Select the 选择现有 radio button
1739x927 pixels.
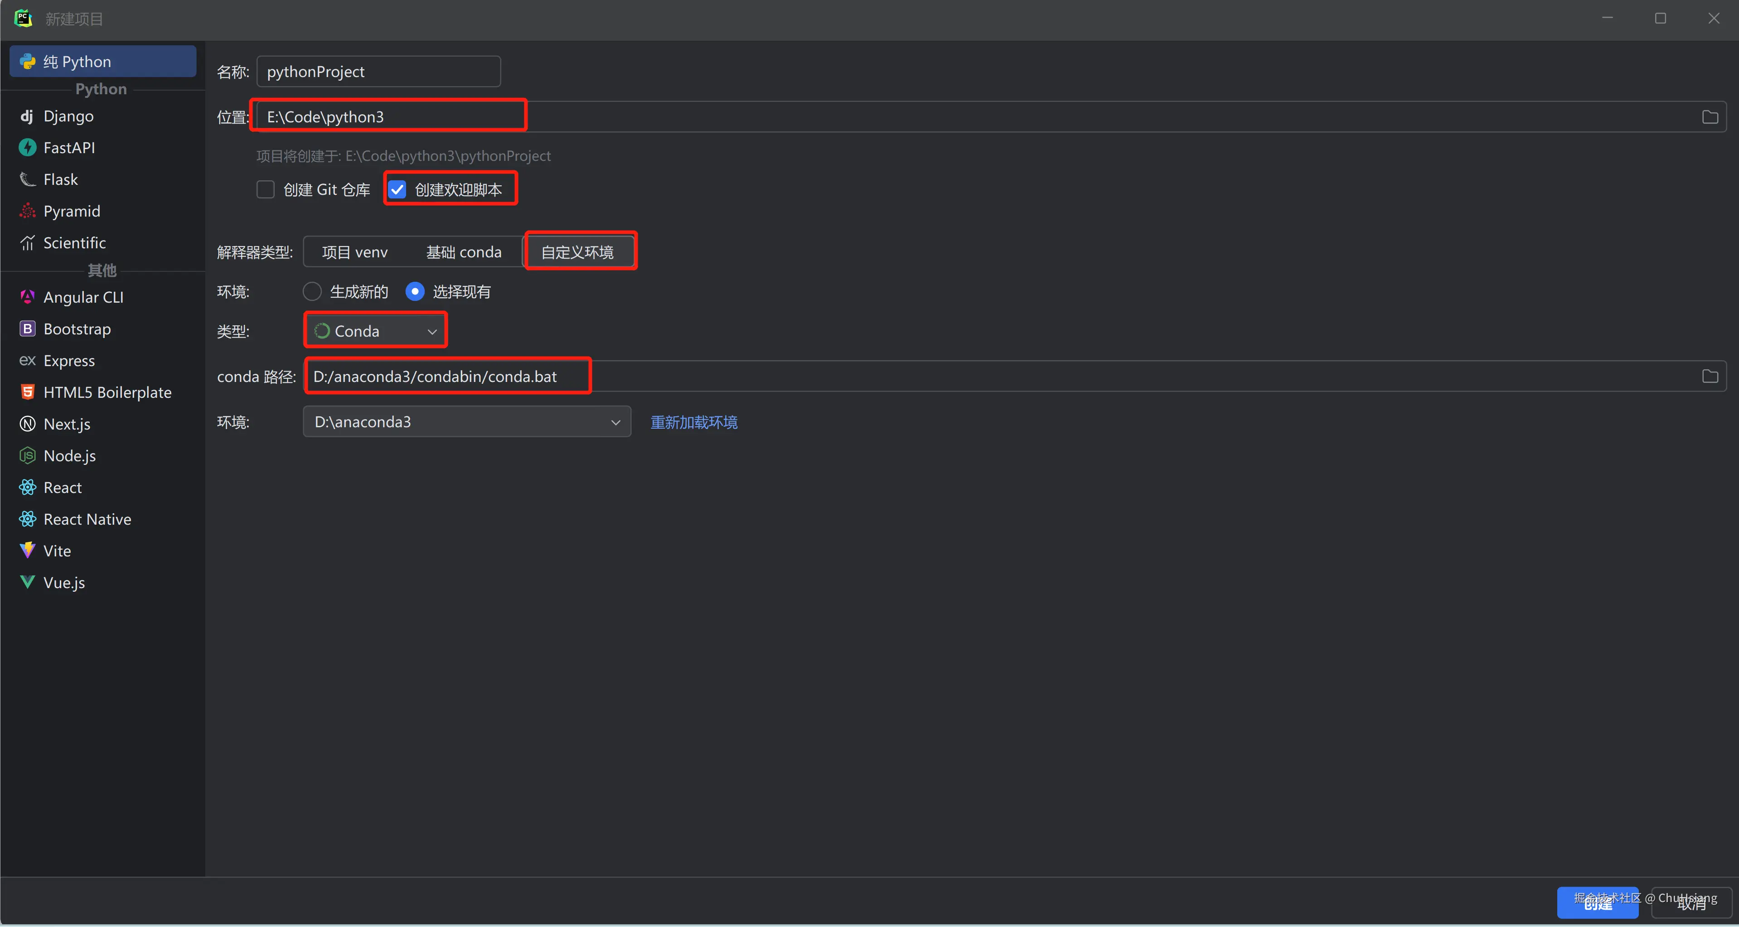[x=415, y=291]
